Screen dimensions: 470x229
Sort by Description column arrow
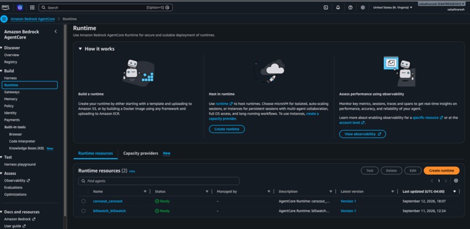coord(331,192)
